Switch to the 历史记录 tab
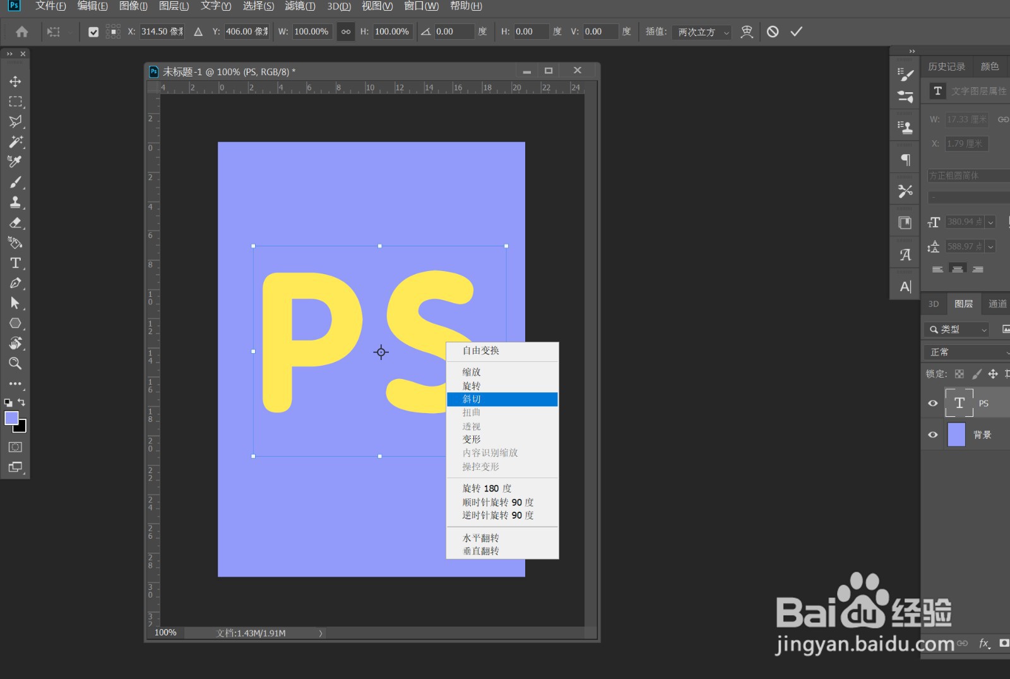The image size is (1010, 679). (946, 66)
